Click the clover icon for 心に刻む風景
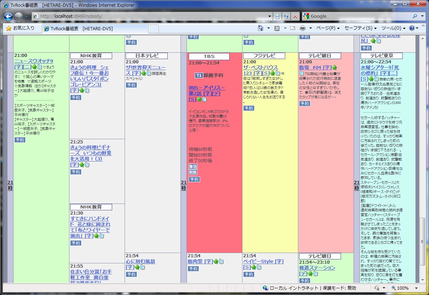 (137, 267)
